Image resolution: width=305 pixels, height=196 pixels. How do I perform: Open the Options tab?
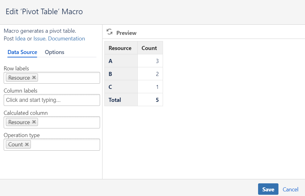click(x=55, y=52)
